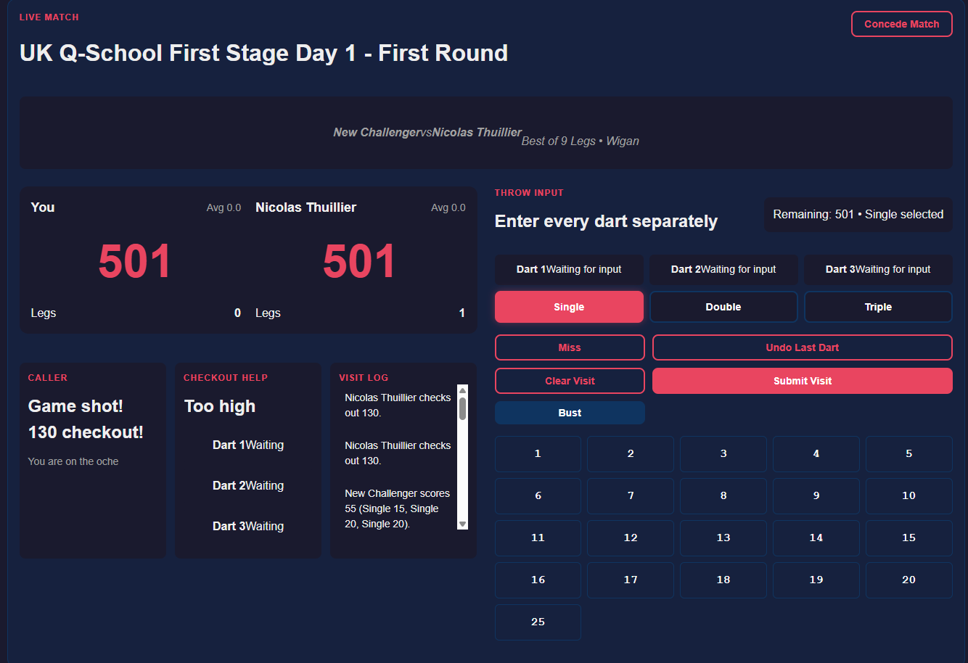Select the Dart 1 input slot
968x663 pixels.
pos(569,269)
